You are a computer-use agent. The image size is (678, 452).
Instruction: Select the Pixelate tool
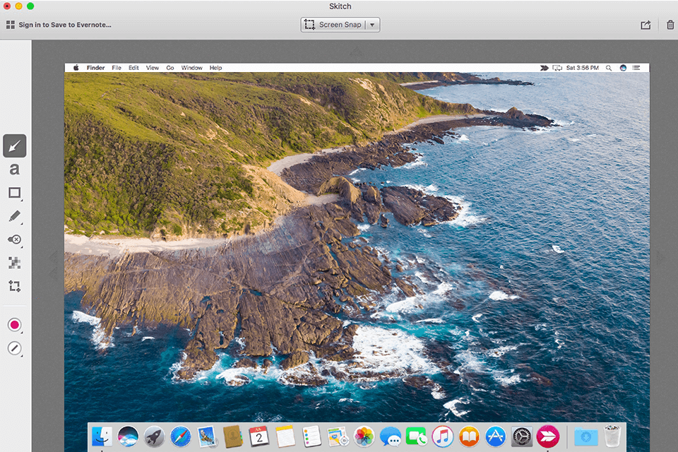(x=14, y=263)
